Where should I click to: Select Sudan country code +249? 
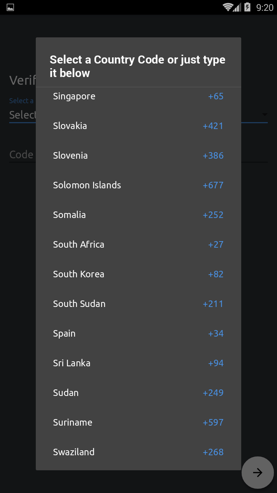[x=138, y=392]
